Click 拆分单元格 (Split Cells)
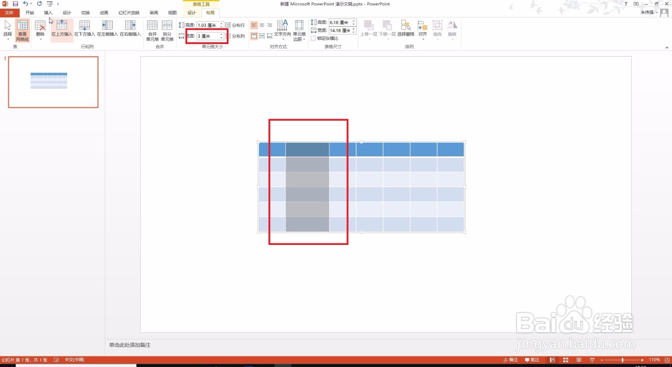 tap(167, 30)
